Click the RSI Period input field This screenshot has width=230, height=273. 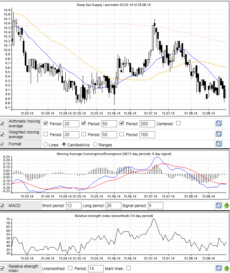pyautogui.click(x=96, y=268)
